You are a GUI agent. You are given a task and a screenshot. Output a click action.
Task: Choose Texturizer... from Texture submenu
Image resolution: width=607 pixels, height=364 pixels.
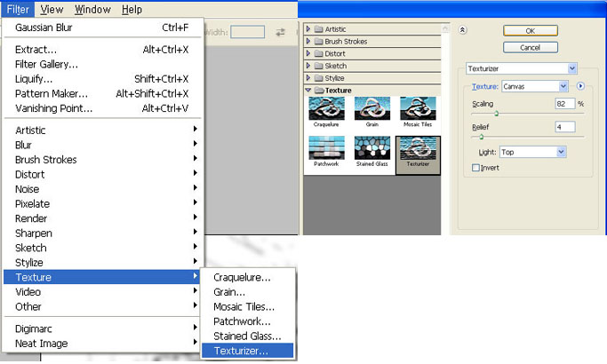point(248,351)
